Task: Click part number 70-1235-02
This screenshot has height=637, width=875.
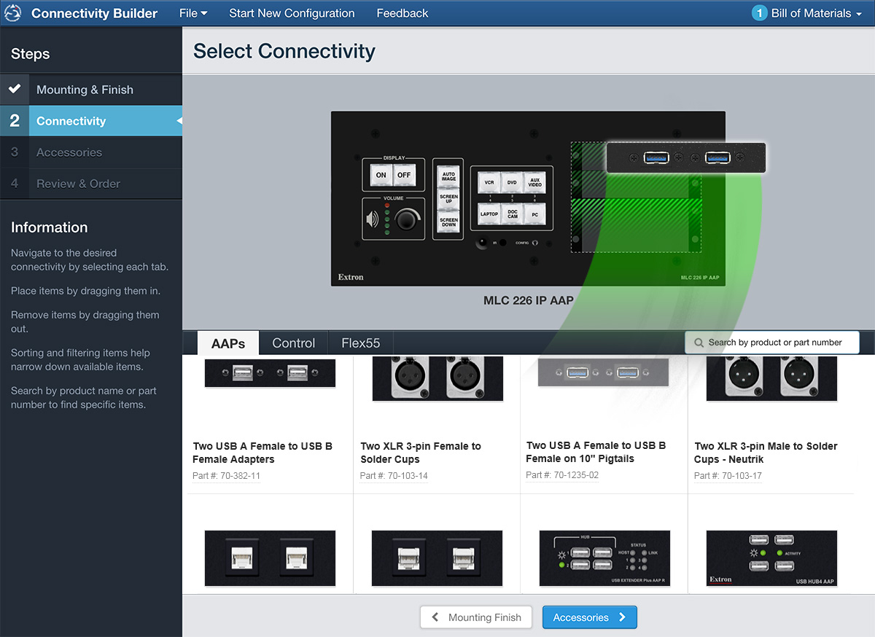Action: 562,475
